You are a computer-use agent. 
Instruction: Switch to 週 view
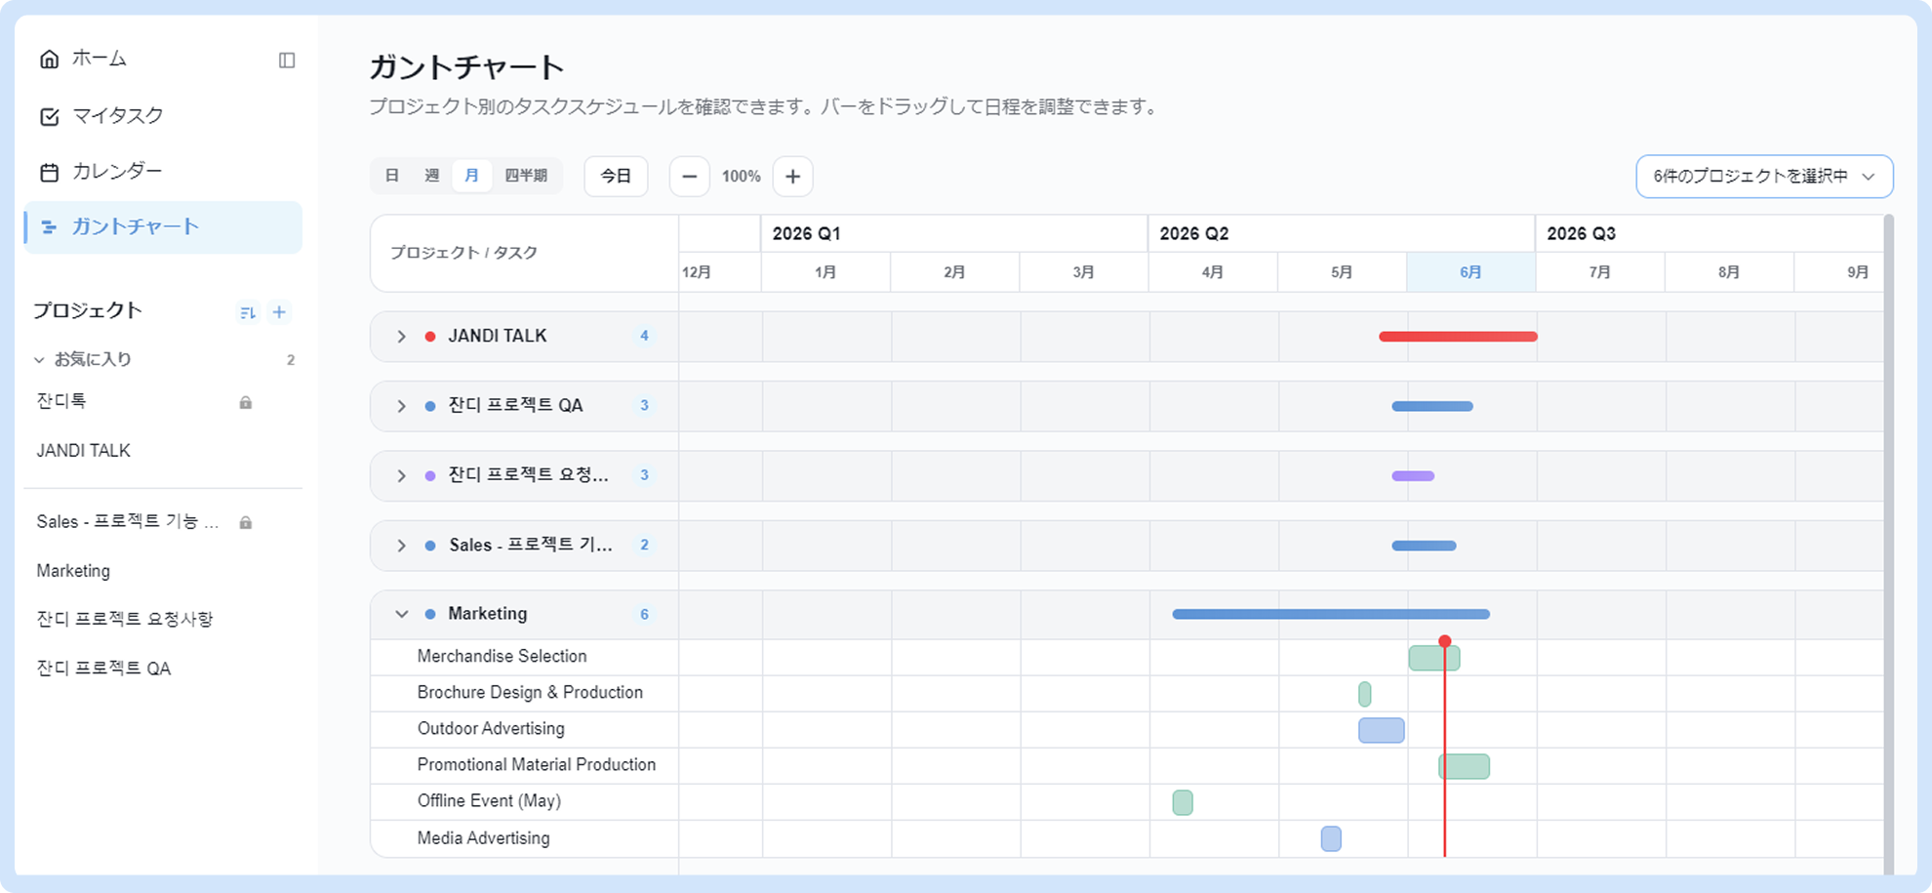432,176
